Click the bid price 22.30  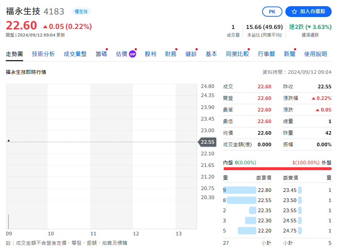[x=265, y=221]
